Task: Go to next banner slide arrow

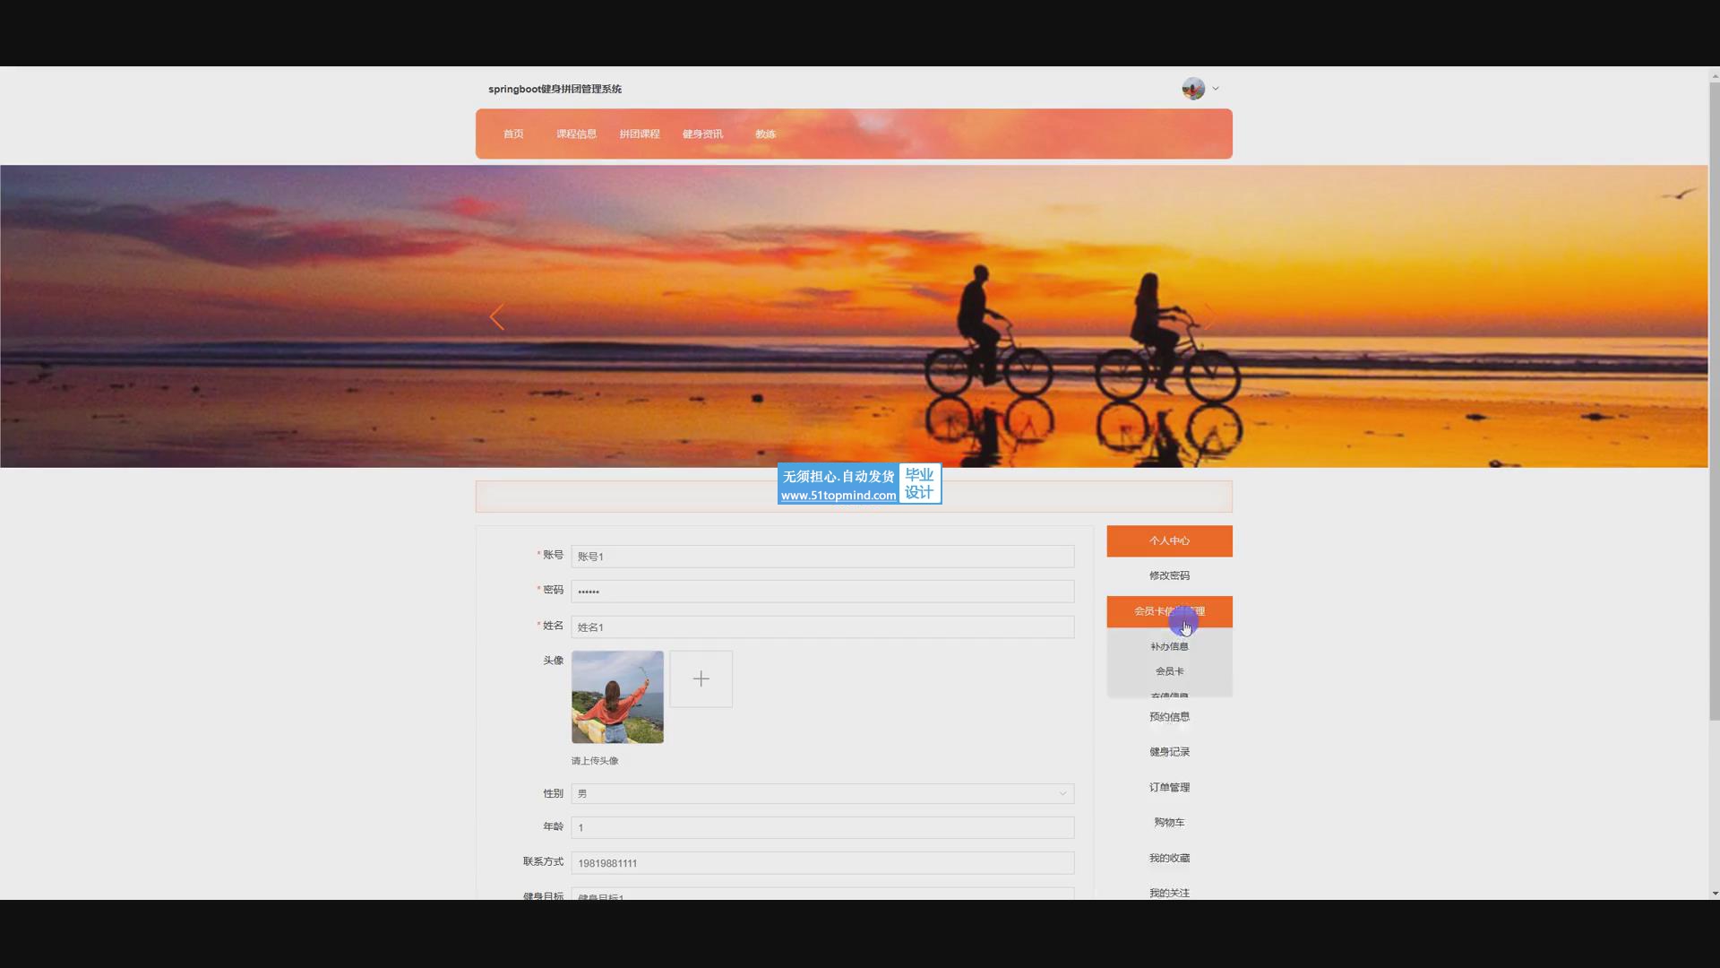Action: [x=1209, y=317]
